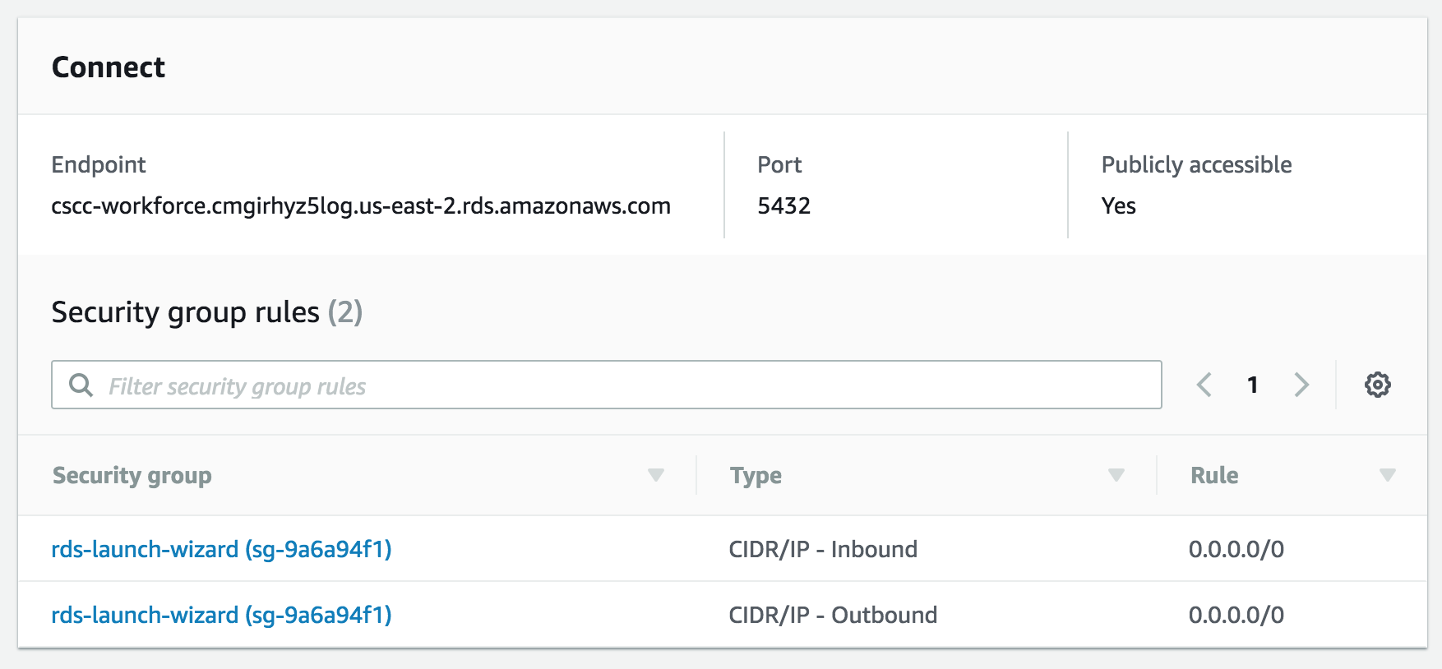Select page number 1 in the pagination

[1252, 385]
